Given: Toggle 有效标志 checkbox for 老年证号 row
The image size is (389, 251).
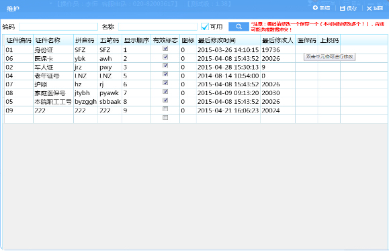Looking at the screenshot, I should (165, 74).
